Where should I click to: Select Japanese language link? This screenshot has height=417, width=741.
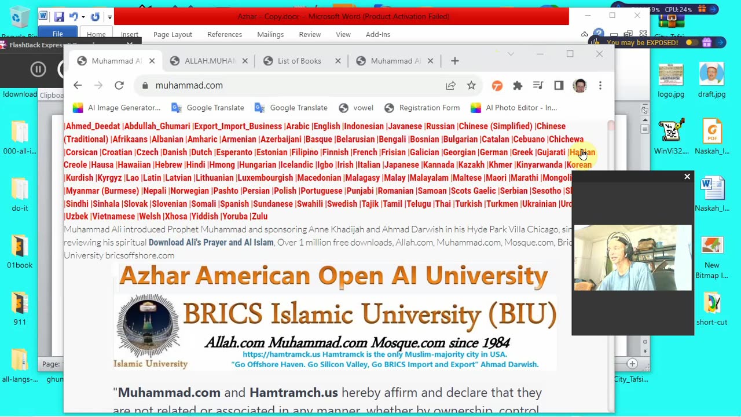[401, 165]
